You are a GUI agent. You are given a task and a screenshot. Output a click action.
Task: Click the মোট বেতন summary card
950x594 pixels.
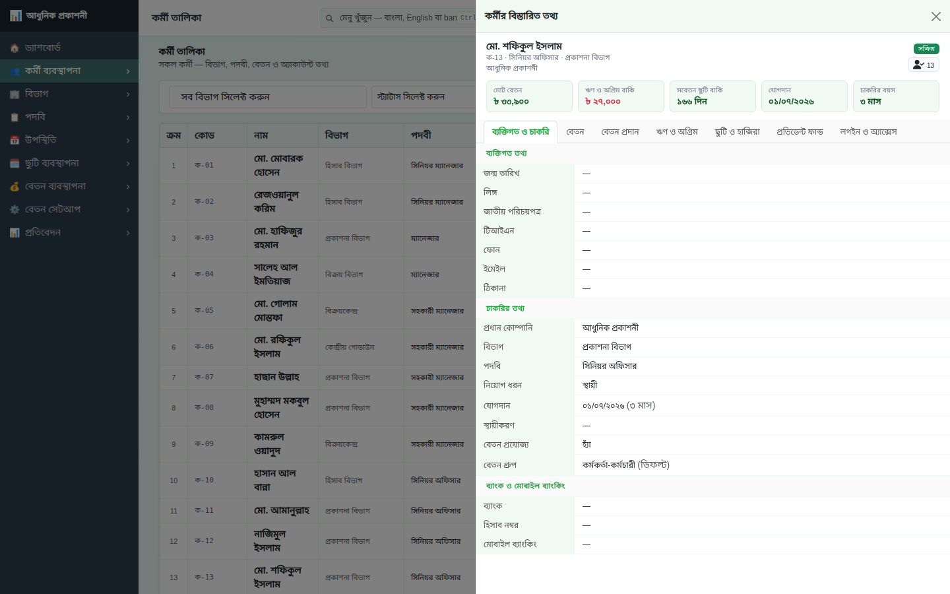(529, 96)
